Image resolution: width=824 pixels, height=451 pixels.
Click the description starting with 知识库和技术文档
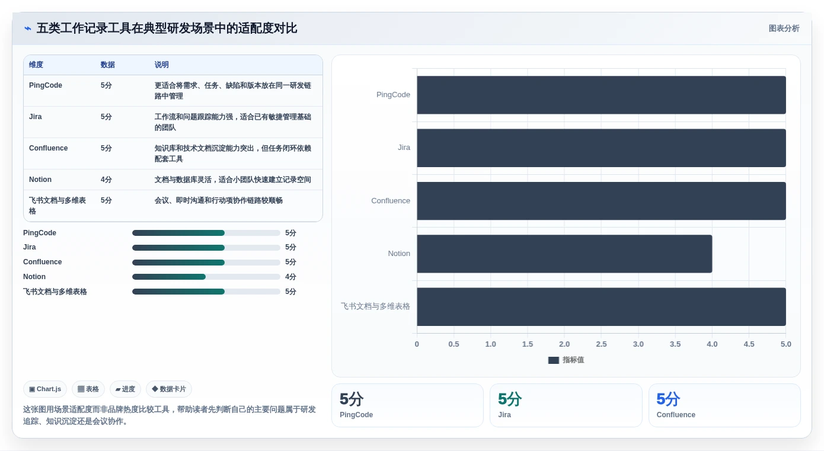pyautogui.click(x=233, y=153)
